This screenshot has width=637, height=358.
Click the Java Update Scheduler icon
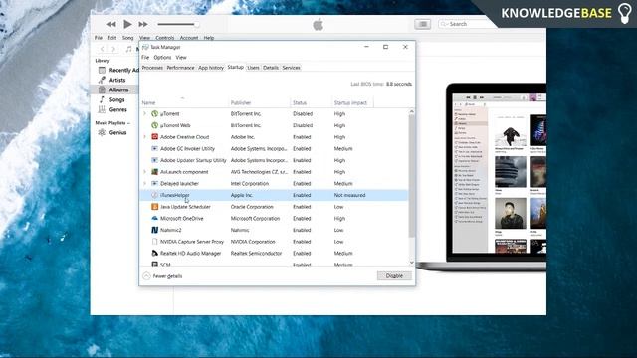click(x=155, y=207)
